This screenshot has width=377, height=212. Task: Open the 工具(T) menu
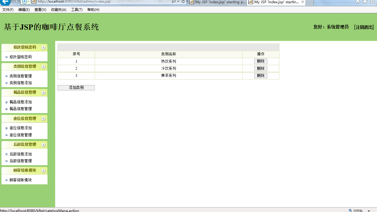coord(77,10)
